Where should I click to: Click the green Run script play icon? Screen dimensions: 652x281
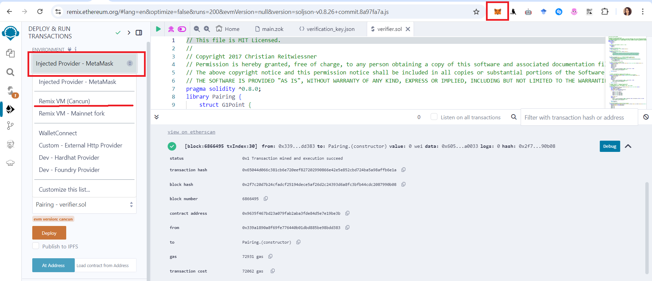point(158,29)
